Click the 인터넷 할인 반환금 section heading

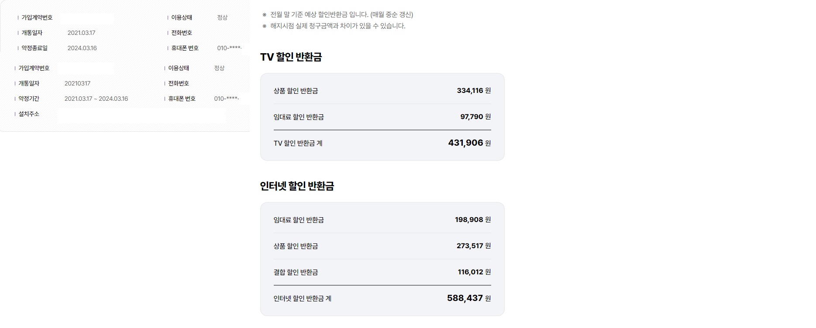click(297, 186)
